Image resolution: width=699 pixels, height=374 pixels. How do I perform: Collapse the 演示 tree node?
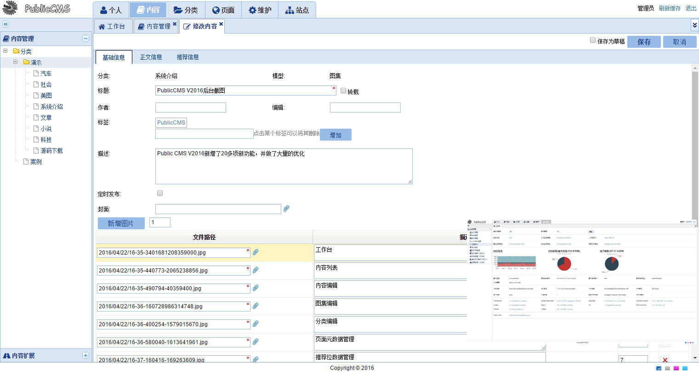coord(15,62)
